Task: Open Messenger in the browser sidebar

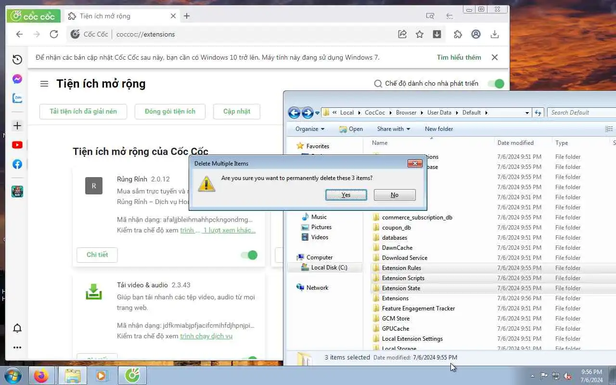Action: pyautogui.click(x=17, y=79)
